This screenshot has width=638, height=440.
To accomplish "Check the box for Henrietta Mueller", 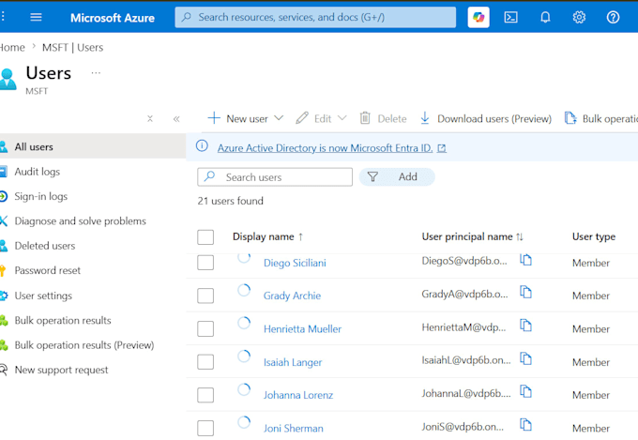I will click(205, 329).
